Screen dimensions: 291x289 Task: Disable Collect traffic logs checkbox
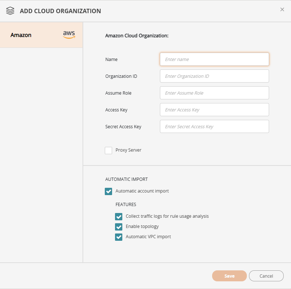[x=119, y=217]
